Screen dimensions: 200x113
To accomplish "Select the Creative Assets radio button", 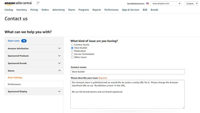I will click(72, 45).
